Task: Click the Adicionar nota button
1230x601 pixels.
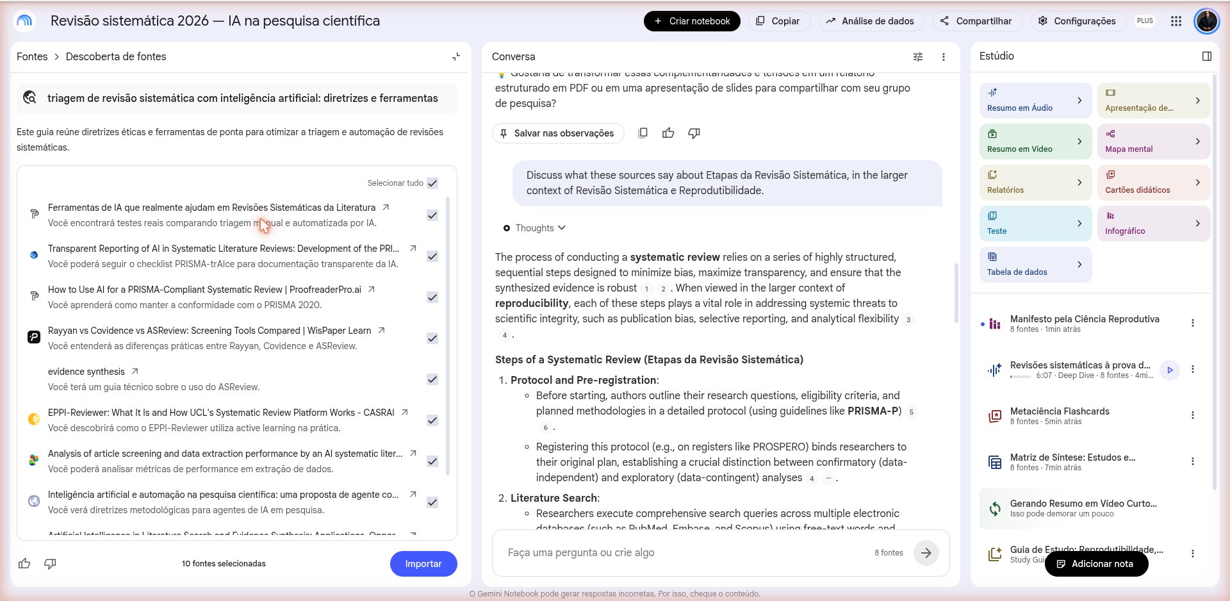Action: pyautogui.click(x=1096, y=564)
